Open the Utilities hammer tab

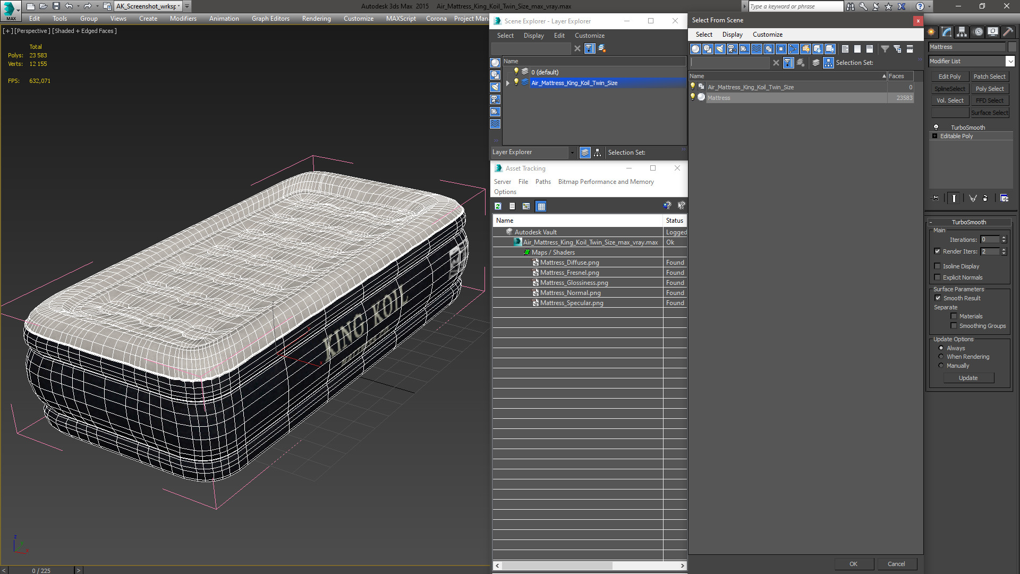1008,32
